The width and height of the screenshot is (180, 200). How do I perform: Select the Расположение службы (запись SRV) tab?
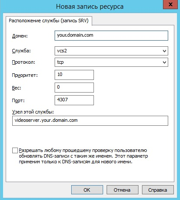49,21
